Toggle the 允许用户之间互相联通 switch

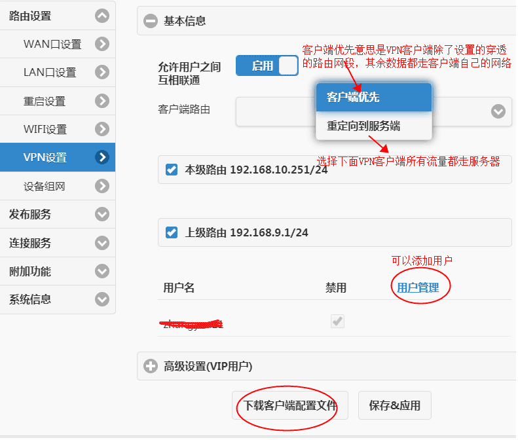pos(267,65)
